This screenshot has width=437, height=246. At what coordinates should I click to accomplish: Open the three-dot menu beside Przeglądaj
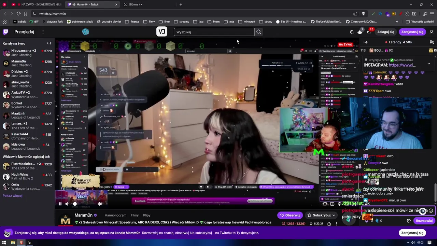pos(43,32)
